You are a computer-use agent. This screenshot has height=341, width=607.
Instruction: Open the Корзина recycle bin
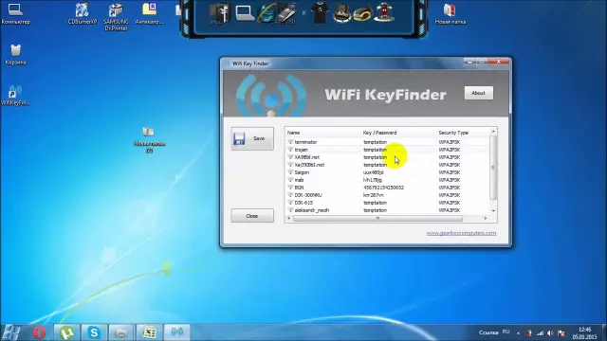[15, 54]
